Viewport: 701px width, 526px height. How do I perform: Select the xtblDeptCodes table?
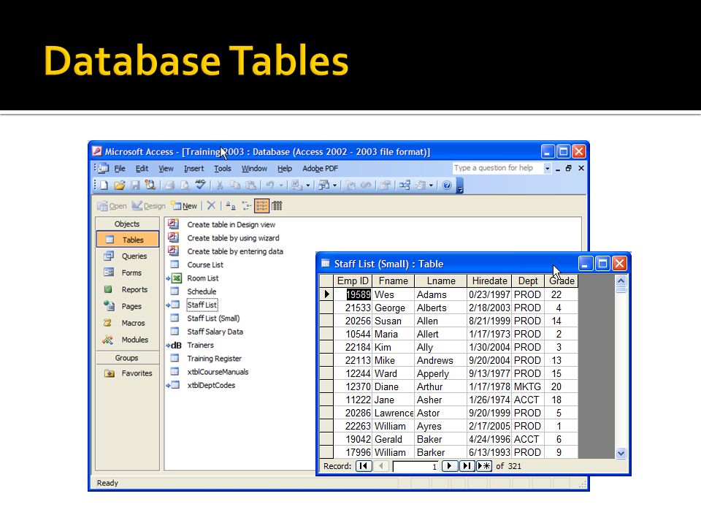tap(211, 386)
